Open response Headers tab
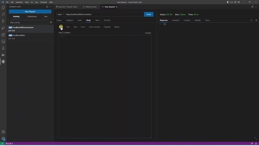Image resolution: width=259 pixels, height=146 pixels. coord(176,20)
